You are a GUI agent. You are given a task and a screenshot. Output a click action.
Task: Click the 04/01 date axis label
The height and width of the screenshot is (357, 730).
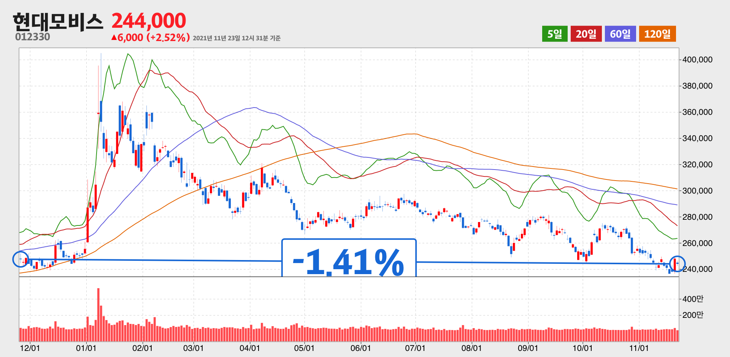click(x=249, y=348)
